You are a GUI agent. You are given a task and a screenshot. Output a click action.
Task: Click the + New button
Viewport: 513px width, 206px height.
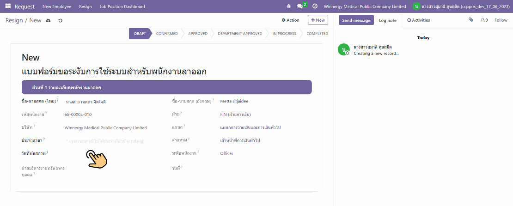[318, 20]
